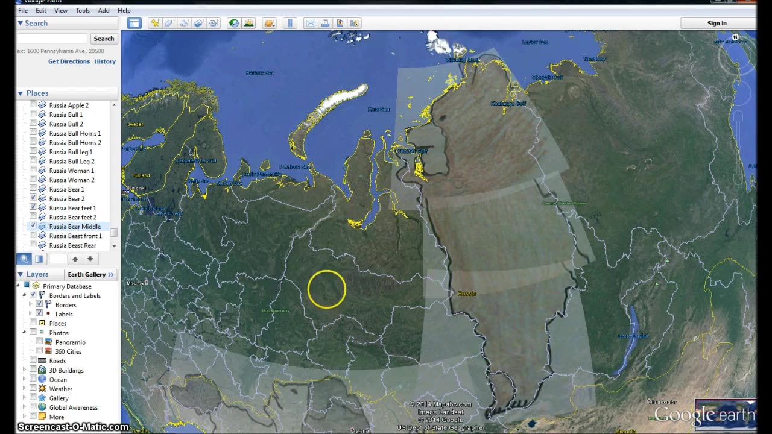This screenshot has height=434, width=772.
Task: Click the Roads layer icon
Action: click(42, 360)
